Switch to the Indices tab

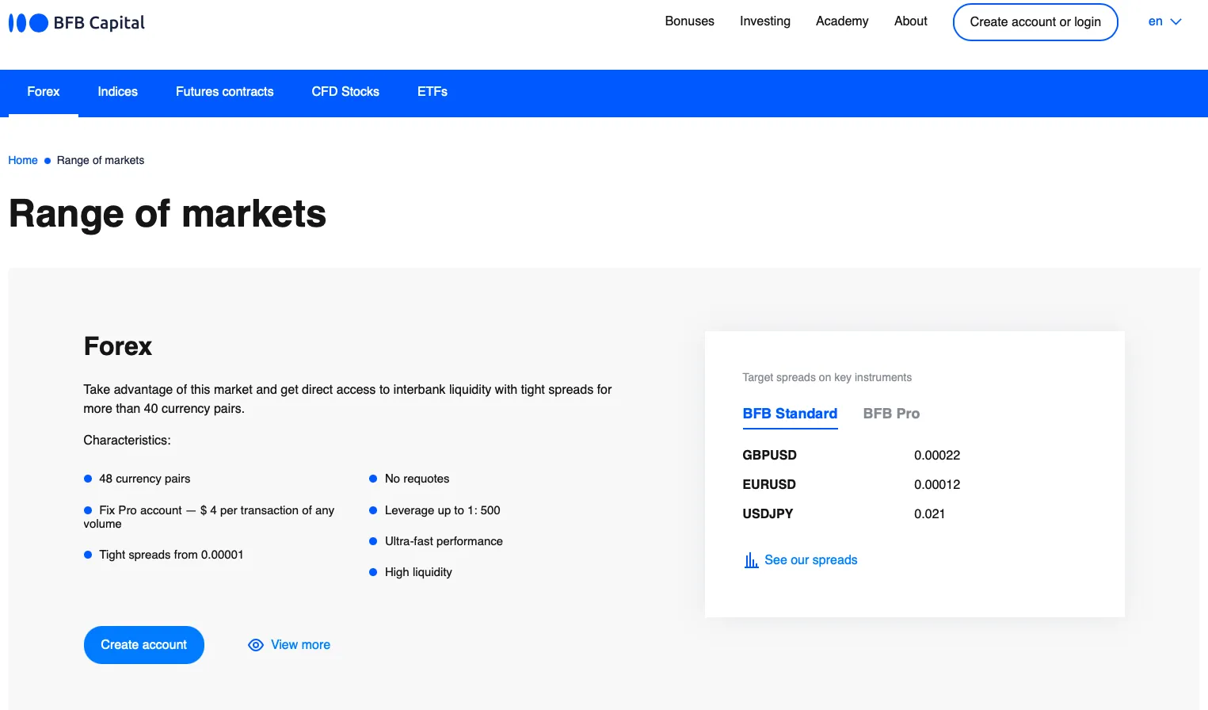(117, 92)
